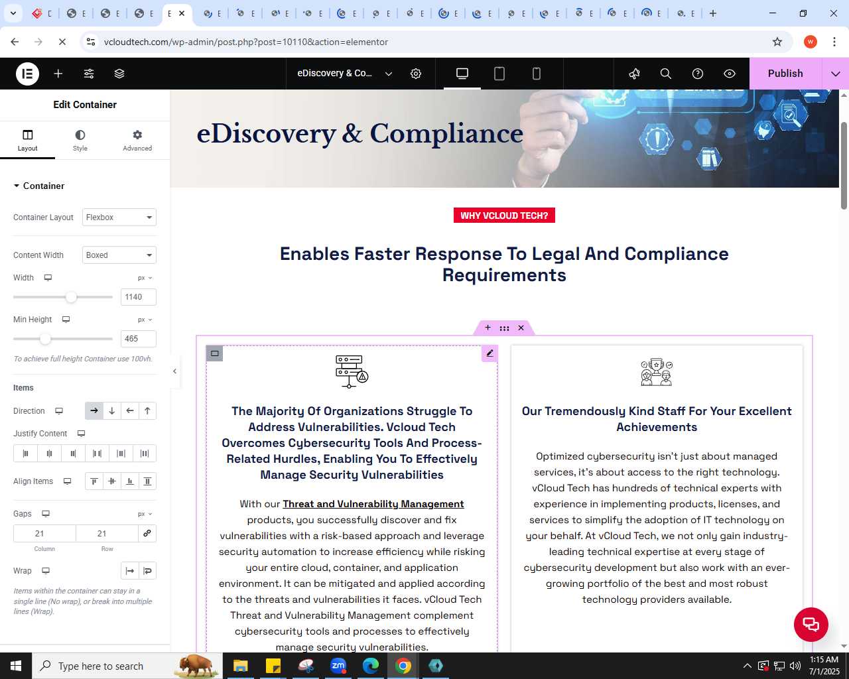Switch to the Style tab
Image resolution: width=849 pixels, height=679 pixels.
point(80,141)
